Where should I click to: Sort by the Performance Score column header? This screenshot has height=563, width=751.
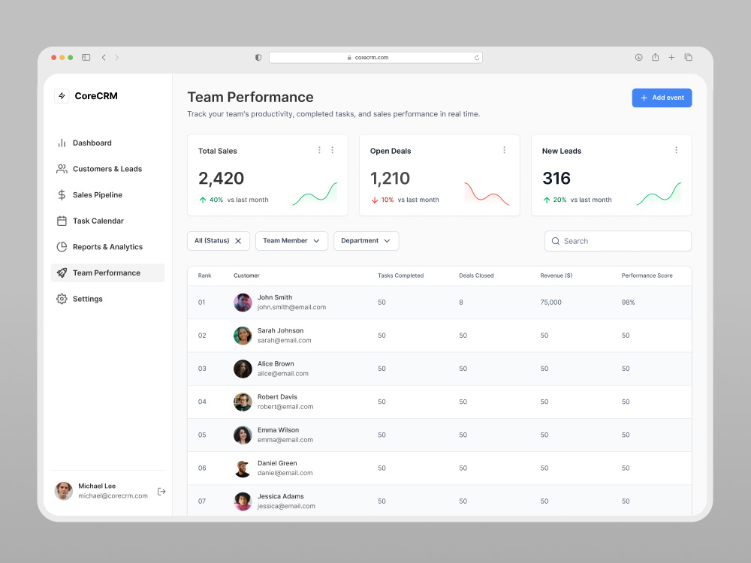pos(647,275)
